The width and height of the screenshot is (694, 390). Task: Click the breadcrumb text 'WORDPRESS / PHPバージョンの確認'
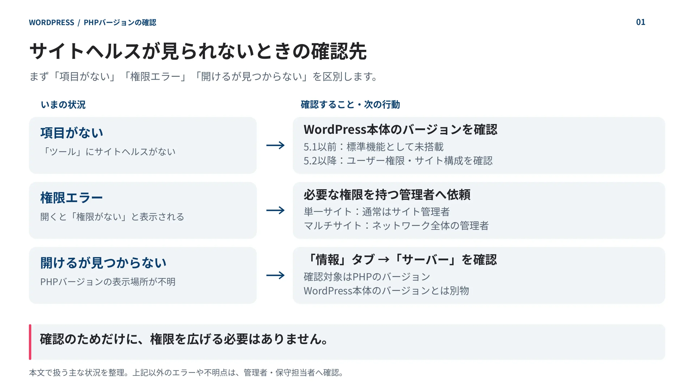click(92, 22)
